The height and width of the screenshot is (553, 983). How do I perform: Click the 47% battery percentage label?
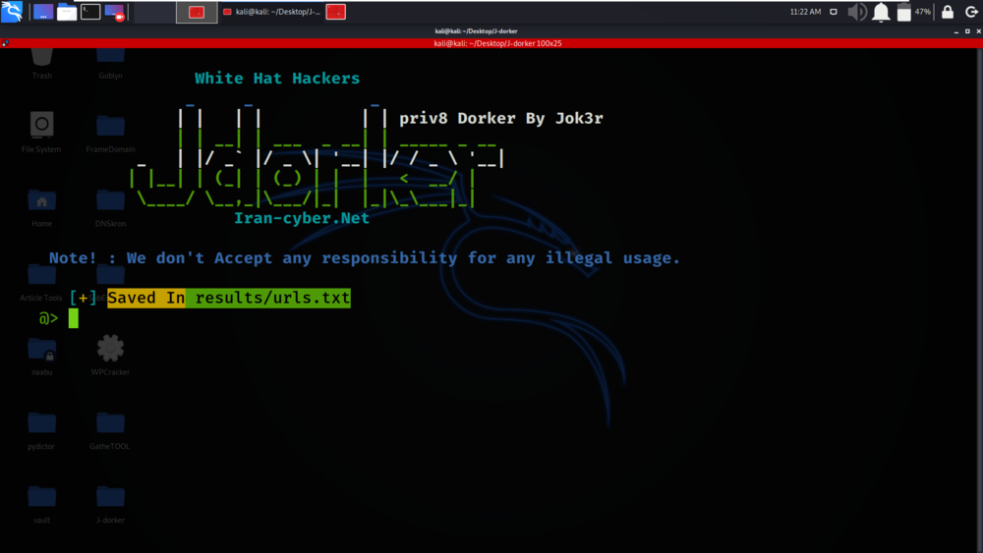click(923, 12)
